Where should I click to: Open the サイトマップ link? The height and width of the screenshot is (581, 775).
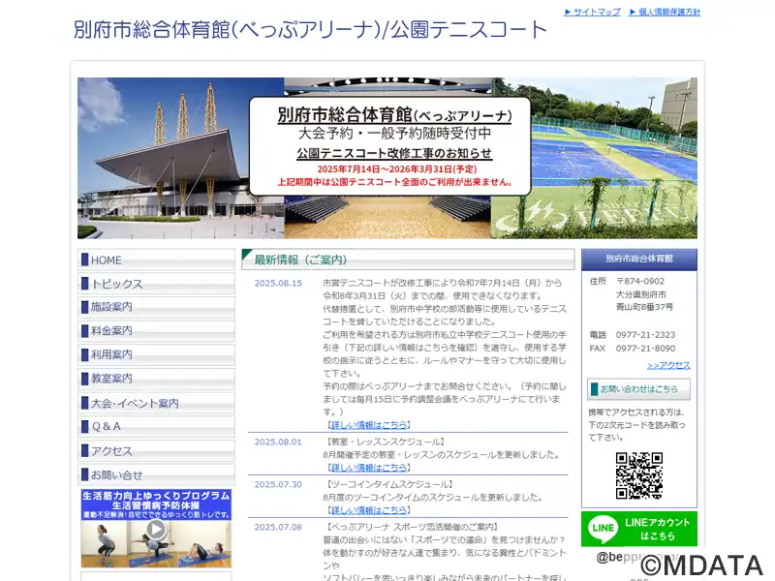click(592, 12)
